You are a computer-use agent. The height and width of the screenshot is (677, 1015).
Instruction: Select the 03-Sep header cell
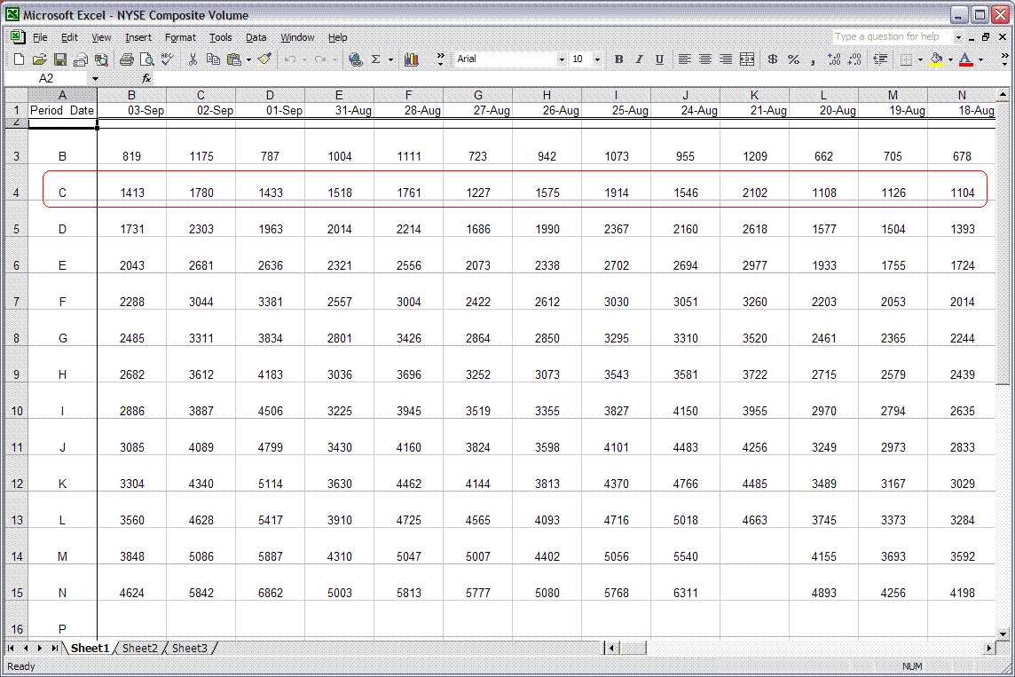(131, 110)
